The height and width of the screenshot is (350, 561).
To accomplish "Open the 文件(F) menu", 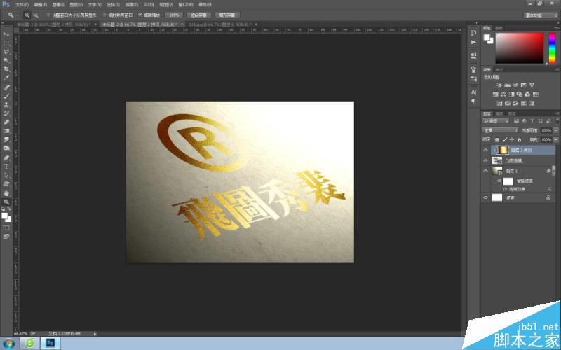I will point(22,5).
